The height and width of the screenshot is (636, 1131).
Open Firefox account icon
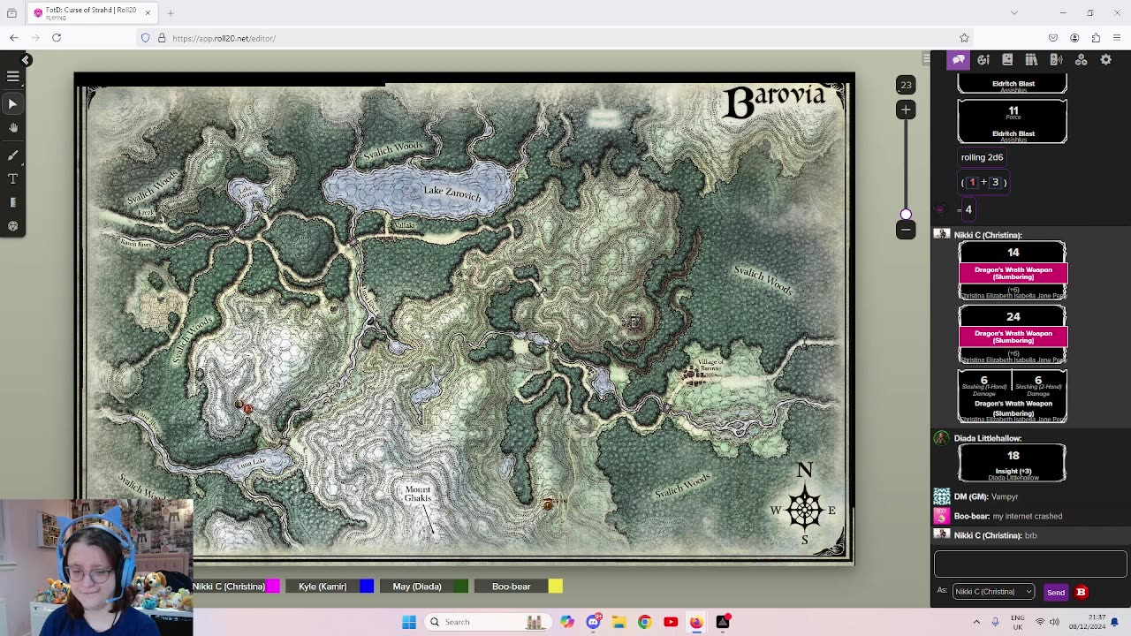tap(1074, 38)
